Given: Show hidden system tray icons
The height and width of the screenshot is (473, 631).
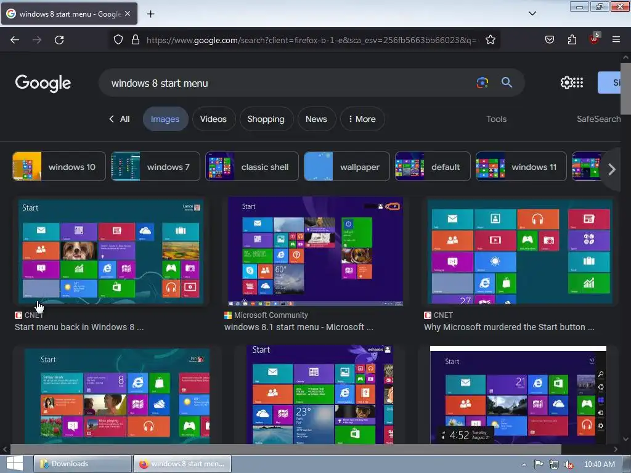Looking at the screenshot, I should [x=524, y=464].
